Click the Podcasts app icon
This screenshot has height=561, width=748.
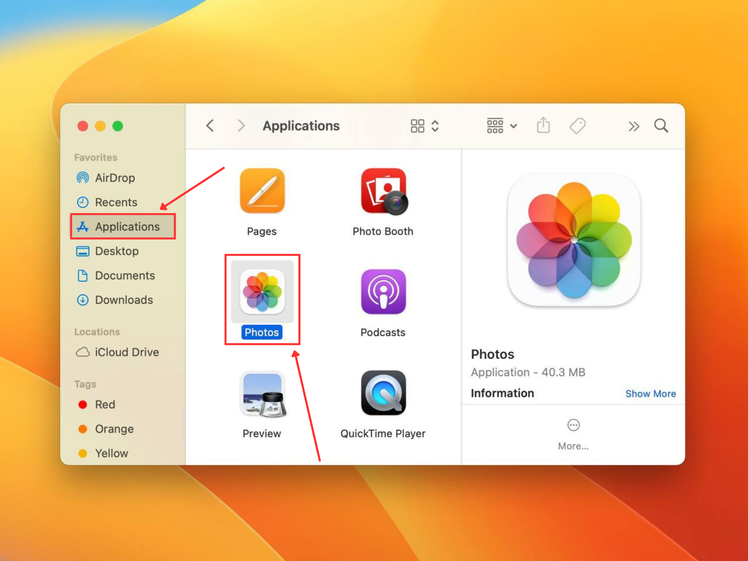[383, 292]
